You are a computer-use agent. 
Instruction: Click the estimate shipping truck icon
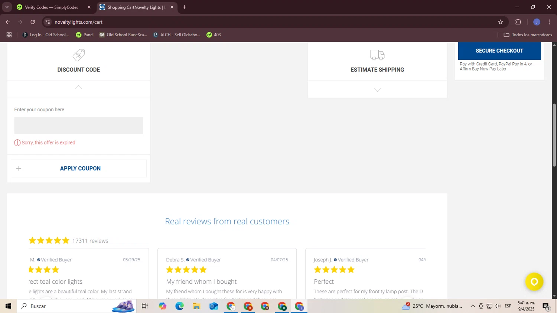(x=377, y=55)
